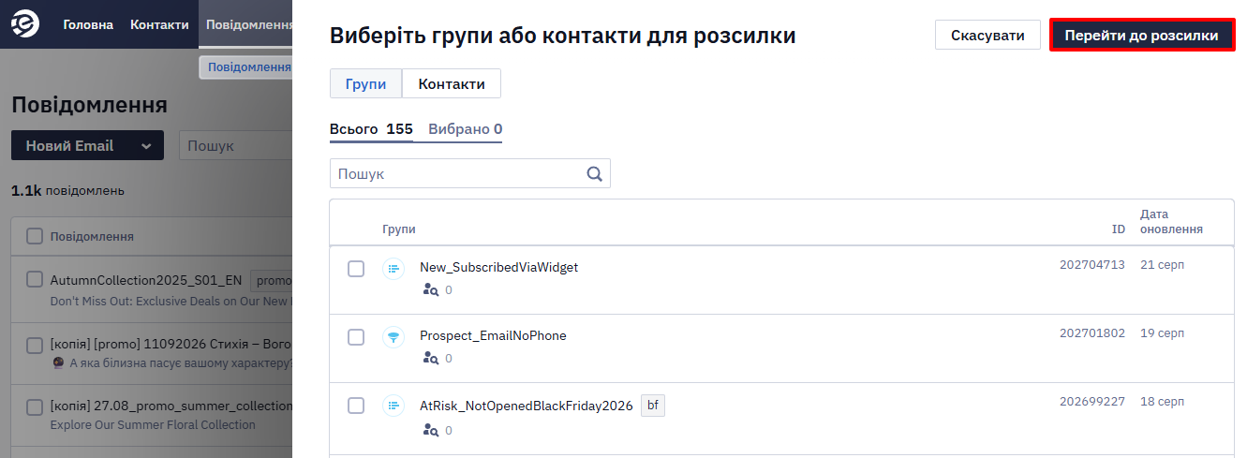1247x458 pixels.
Task: Switch to the Контакти tab in dialog
Action: pyautogui.click(x=452, y=83)
